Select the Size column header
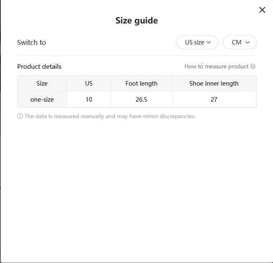The height and width of the screenshot is (263, 273). pyautogui.click(x=42, y=84)
